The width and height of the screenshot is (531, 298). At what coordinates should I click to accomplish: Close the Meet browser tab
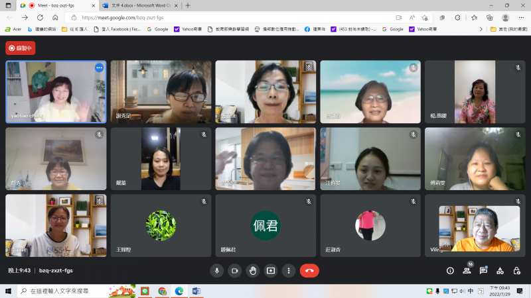[x=94, y=6]
